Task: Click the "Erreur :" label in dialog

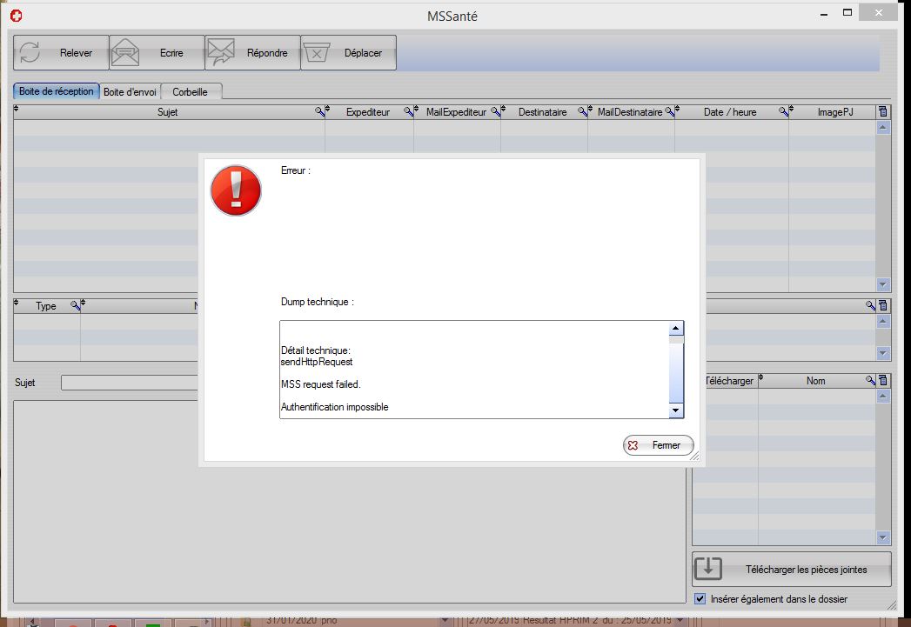Action: pos(296,170)
